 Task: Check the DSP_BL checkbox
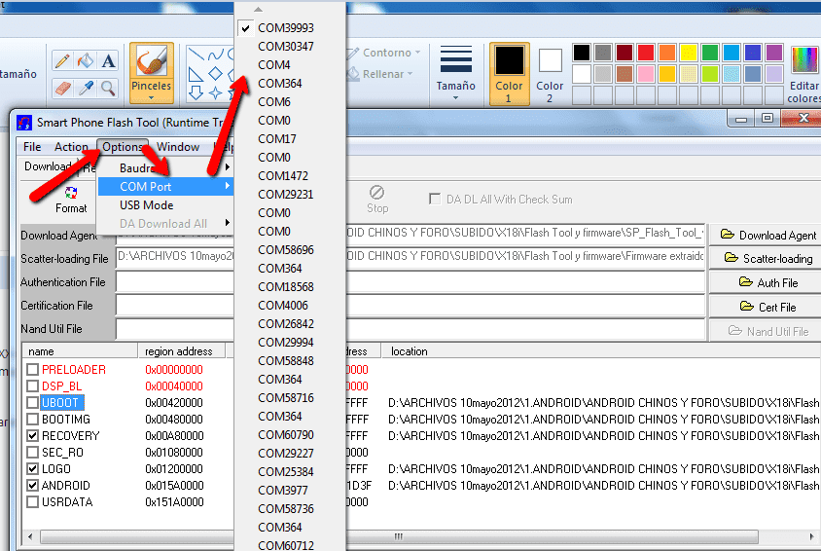(32, 386)
